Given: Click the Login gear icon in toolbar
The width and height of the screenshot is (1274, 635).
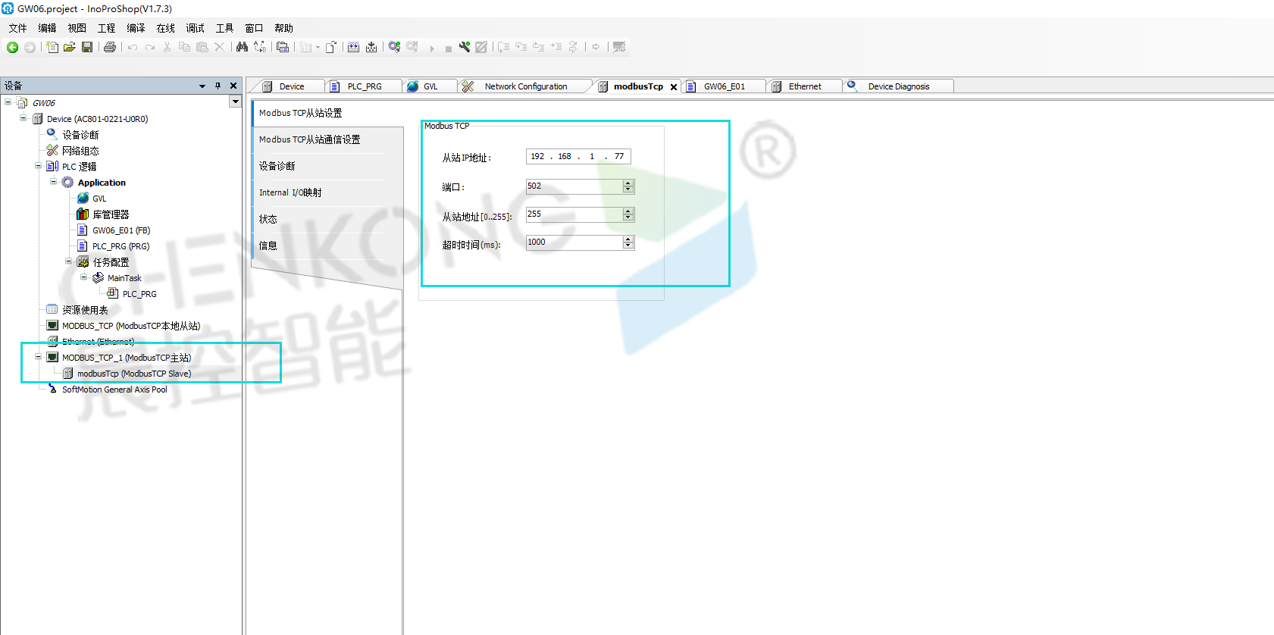Looking at the screenshot, I should point(394,47).
